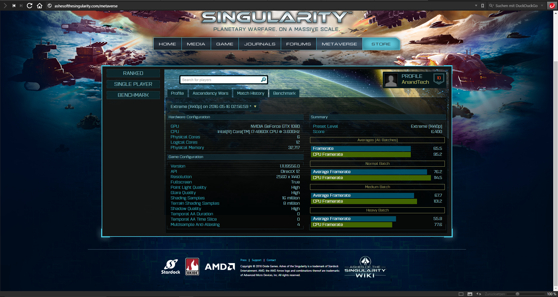Click the AMD logo in footer
Screen dimensions: 558x297
[220, 267]
